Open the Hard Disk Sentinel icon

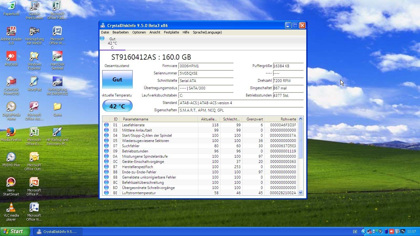click(57, 61)
